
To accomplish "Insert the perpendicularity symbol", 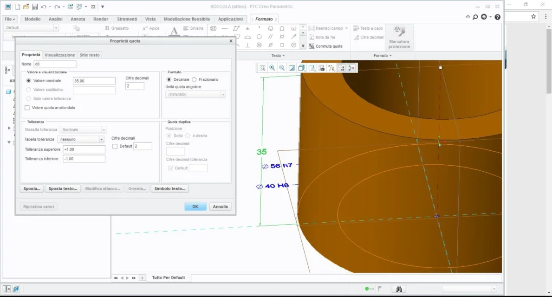I will tap(247, 45).
